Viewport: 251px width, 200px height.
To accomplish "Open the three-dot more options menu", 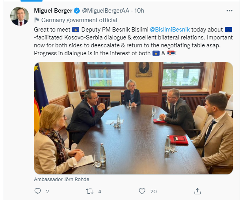I will [229, 11].
